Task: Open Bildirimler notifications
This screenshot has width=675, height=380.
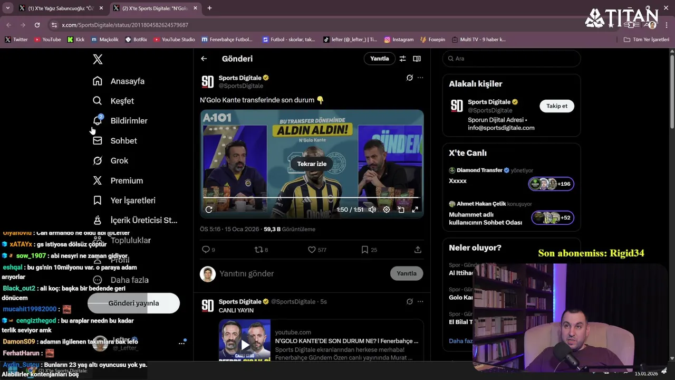Action: pyautogui.click(x=120, y=121)
